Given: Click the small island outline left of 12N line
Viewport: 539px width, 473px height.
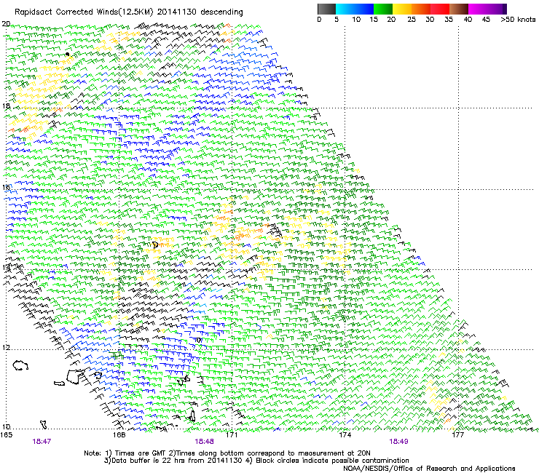Looking at the screenshot, I should (x=20, y=365).
